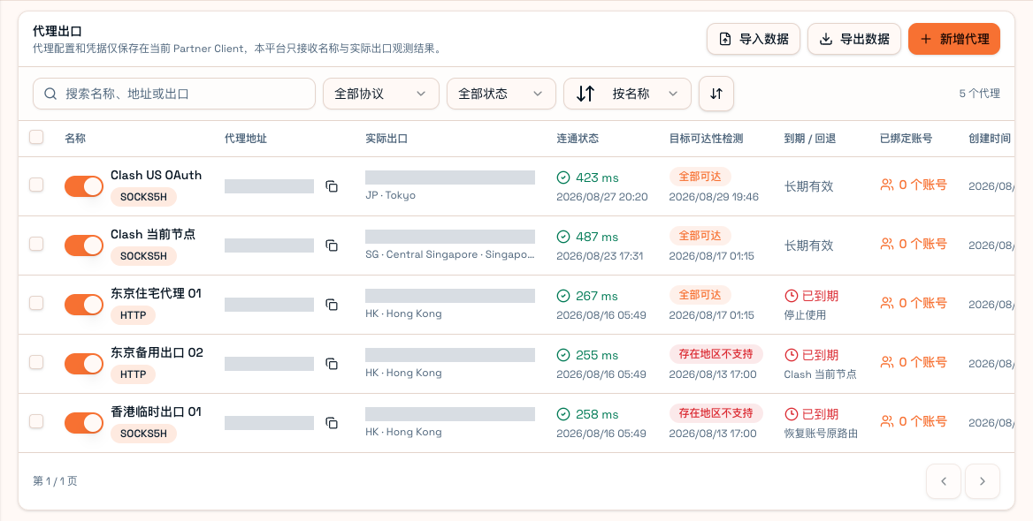Click bound accounts icon for Clash 当前节点

[887, 244]
